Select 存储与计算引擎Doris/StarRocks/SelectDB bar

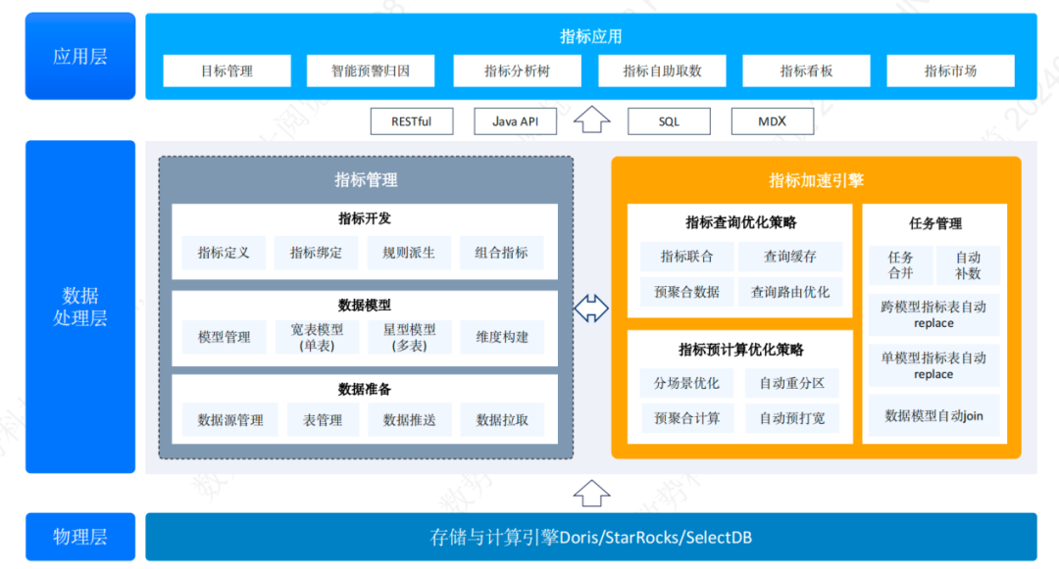point(592,537)
